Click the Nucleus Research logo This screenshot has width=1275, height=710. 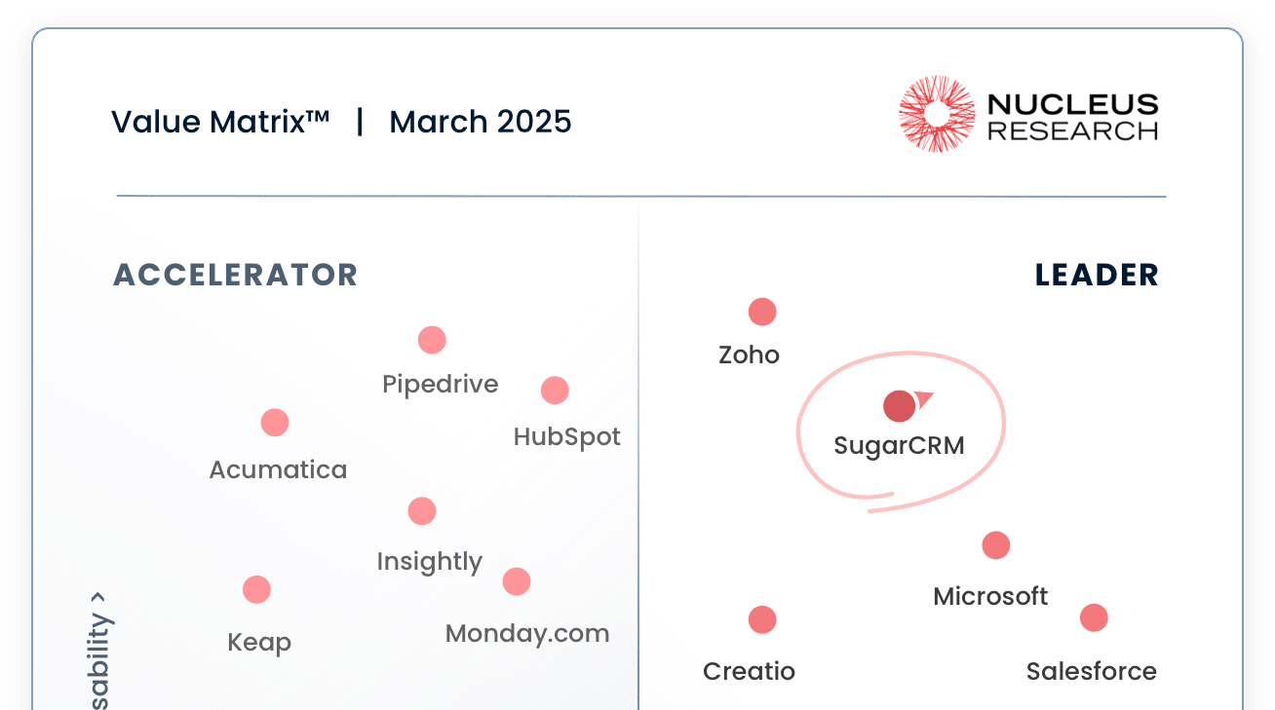(1028, 115)
